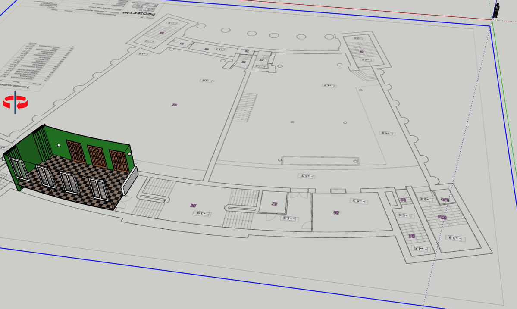Image resolution: width=517 pixels, height=309 pixels.
Task: Select the room 85 label
Action: pos(403,200)
